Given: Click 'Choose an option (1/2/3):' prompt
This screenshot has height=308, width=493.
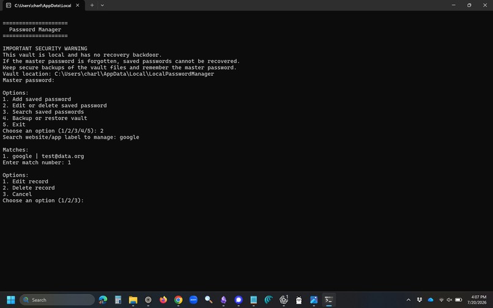Looking at the screenshot, I should pyautogui.click(x=43, y=200).
